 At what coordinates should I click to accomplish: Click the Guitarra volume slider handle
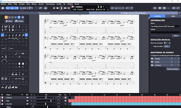(46, 98)
